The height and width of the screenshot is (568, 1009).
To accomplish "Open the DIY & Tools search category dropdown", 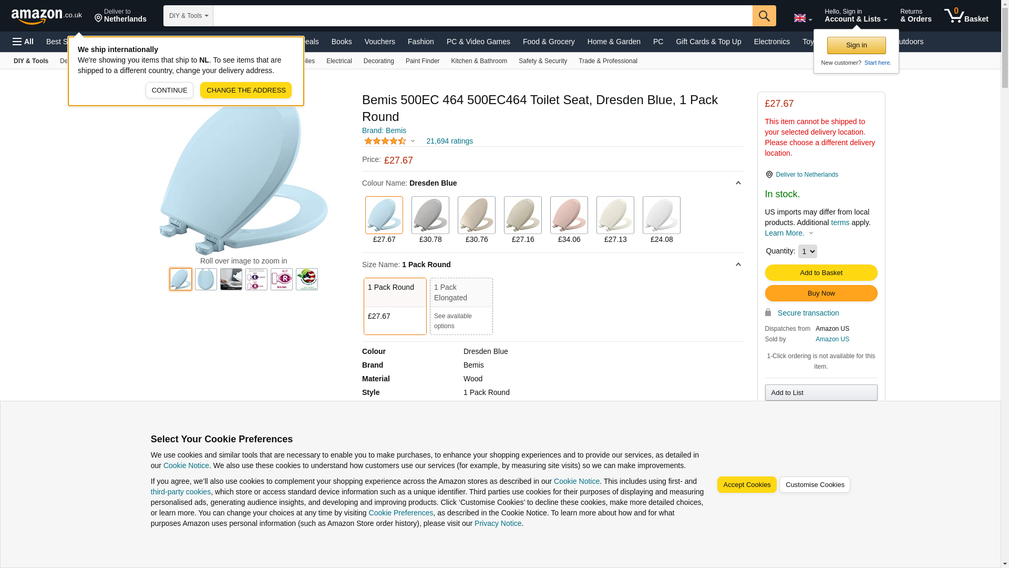I will tap(188, 16).
